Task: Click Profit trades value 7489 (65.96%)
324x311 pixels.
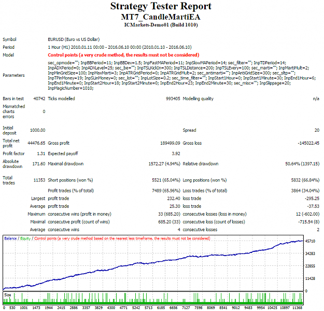Action: (x=166, y=191)
